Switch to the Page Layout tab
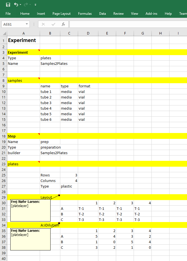Viewport: 187px width, 261px height. tap(61, 14)
